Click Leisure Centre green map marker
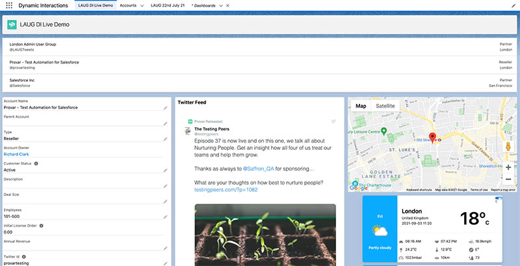 pos(383,131)
